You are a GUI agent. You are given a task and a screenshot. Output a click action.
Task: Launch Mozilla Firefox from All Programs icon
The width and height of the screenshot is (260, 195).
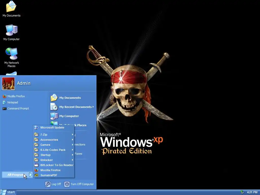pyautogui.click(x=36, y=170)
